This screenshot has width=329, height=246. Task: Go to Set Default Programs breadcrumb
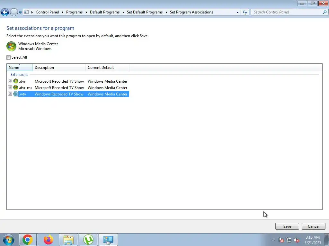(x=145, y=12)
